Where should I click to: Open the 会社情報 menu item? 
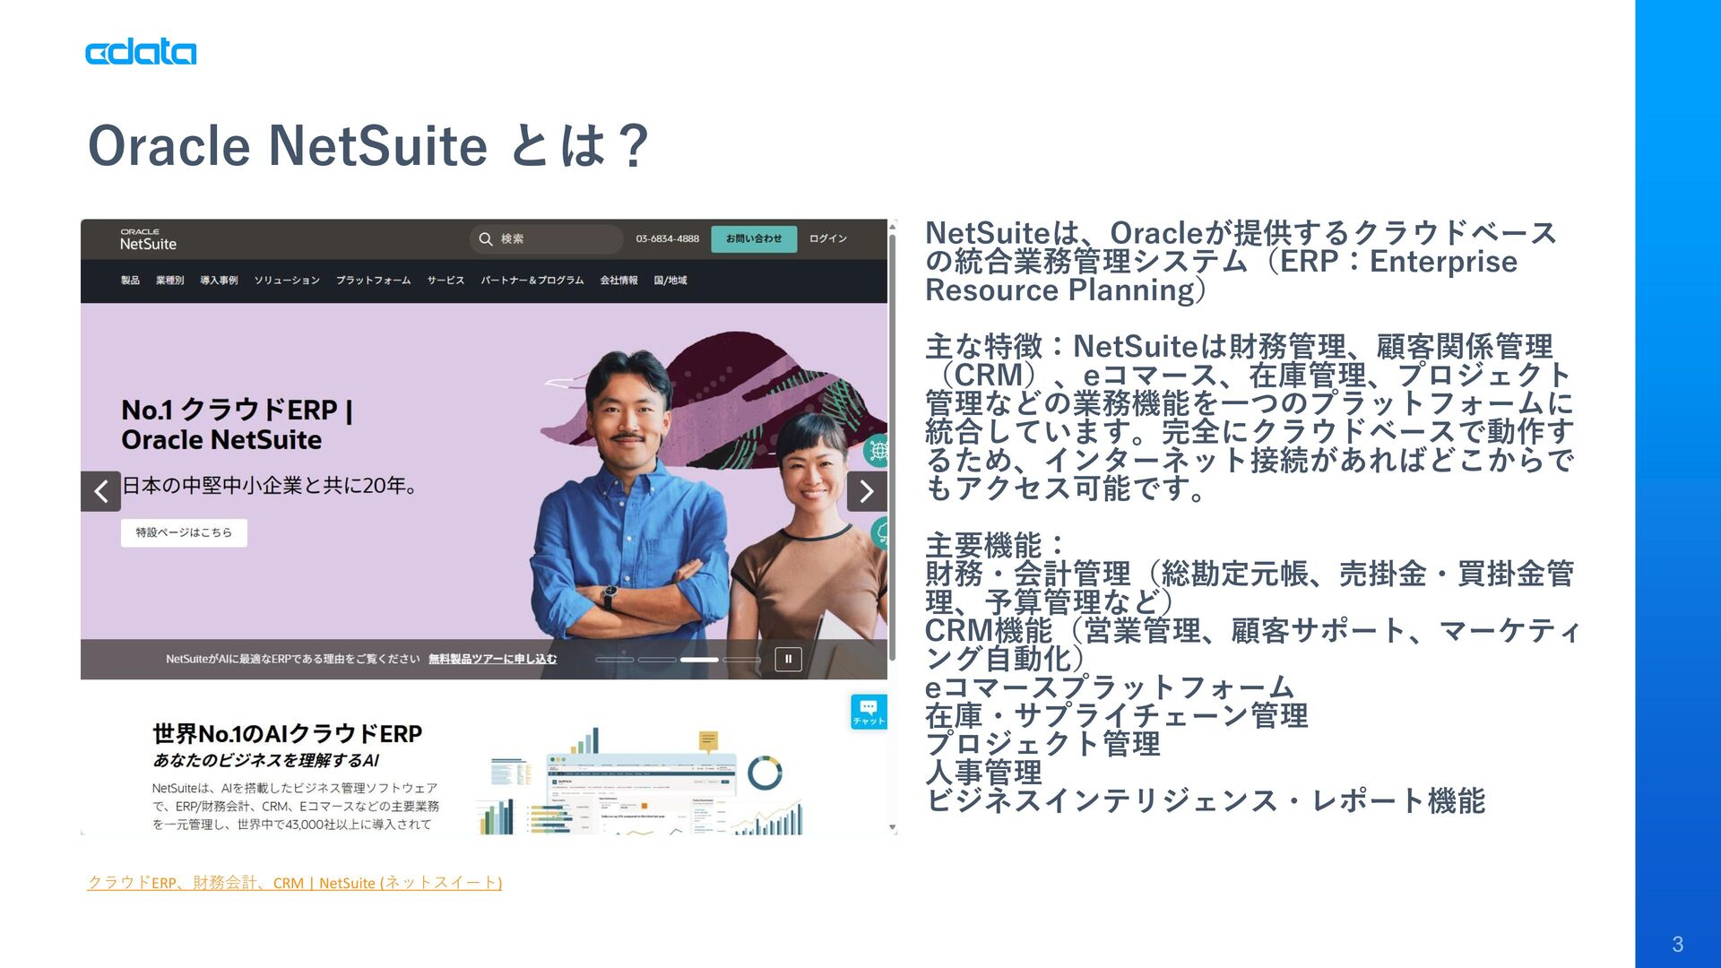pyautogui.click(x=618, y=281)
